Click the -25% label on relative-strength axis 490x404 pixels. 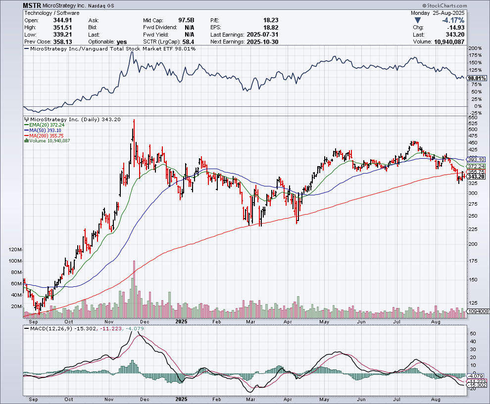475,113
